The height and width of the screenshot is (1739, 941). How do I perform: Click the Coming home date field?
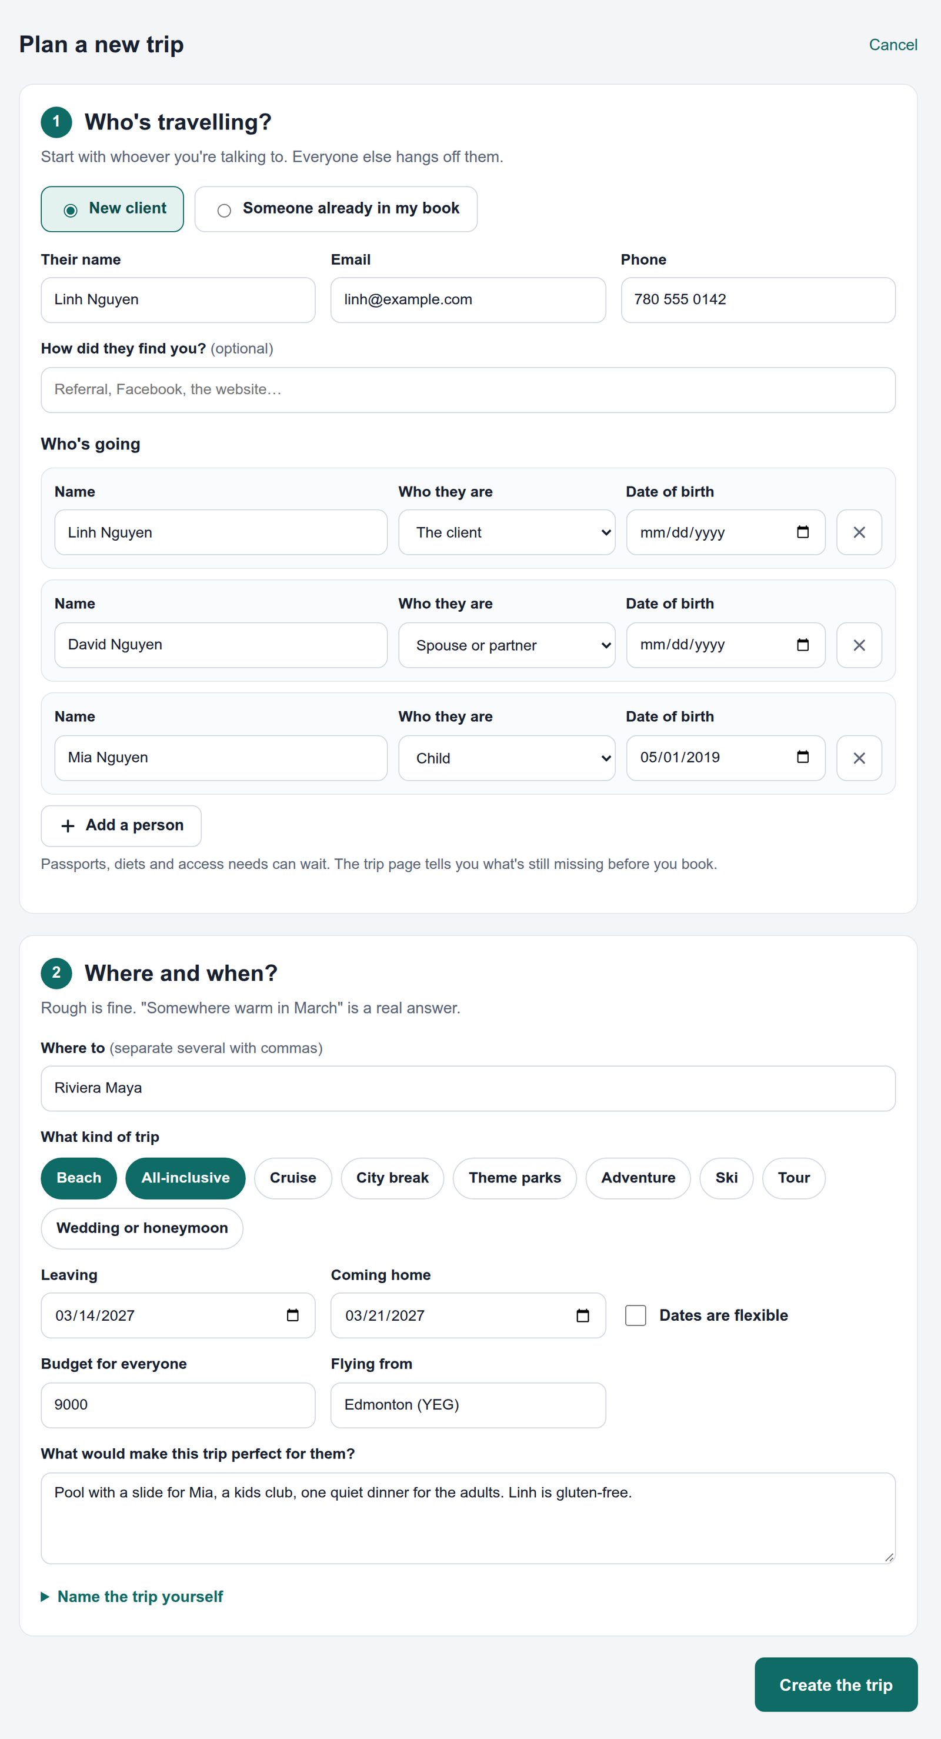click(x=468, y=1315)
